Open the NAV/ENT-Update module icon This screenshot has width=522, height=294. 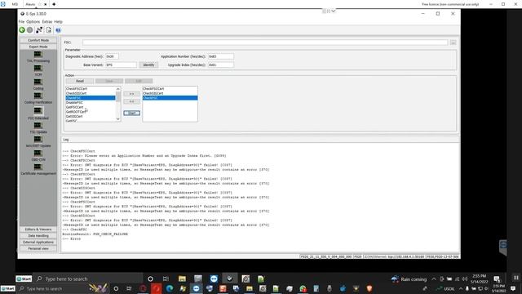(38, 140)
